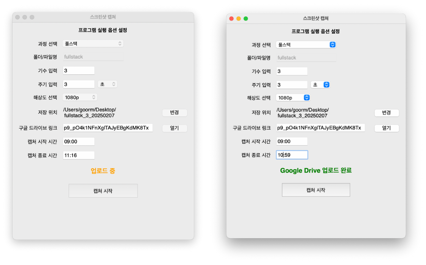
Task: Open 해상도 선택 1080p dropdown in the active window
Action: tap(293, 98)
